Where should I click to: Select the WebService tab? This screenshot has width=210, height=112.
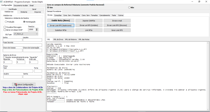[x=9, y=12]
